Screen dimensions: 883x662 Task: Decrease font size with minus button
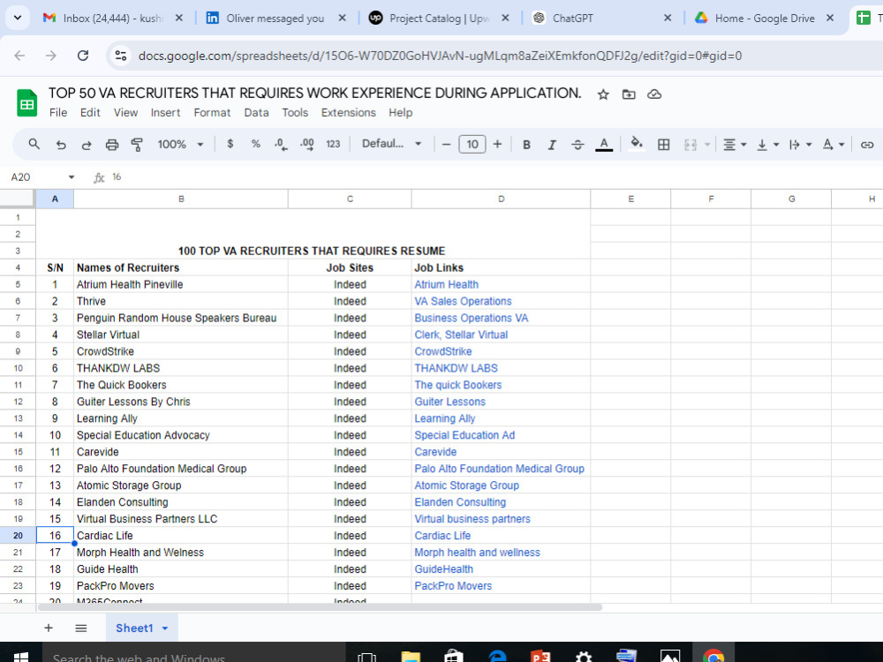447,145
